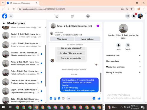Bookmark this page with star icon
Screen dimensions: 147x110
(131, 9)
